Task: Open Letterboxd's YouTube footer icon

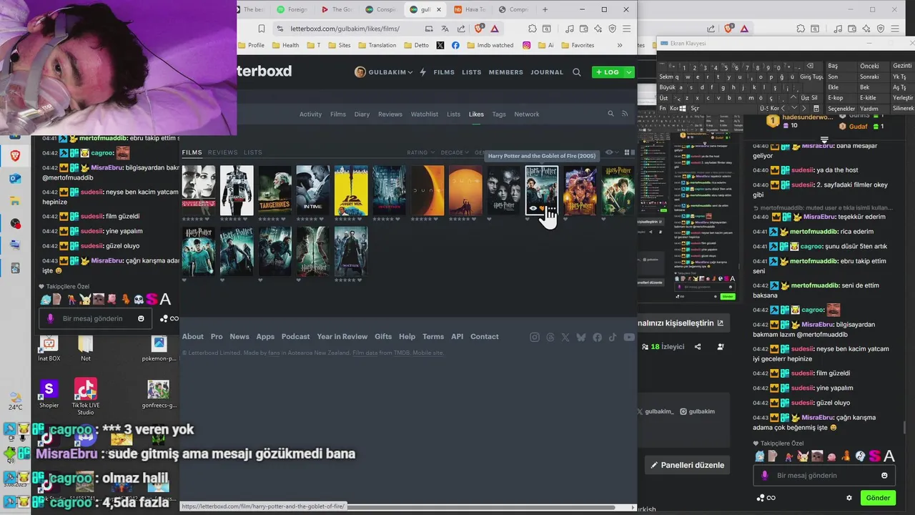Action: click(x=629, y=337)
